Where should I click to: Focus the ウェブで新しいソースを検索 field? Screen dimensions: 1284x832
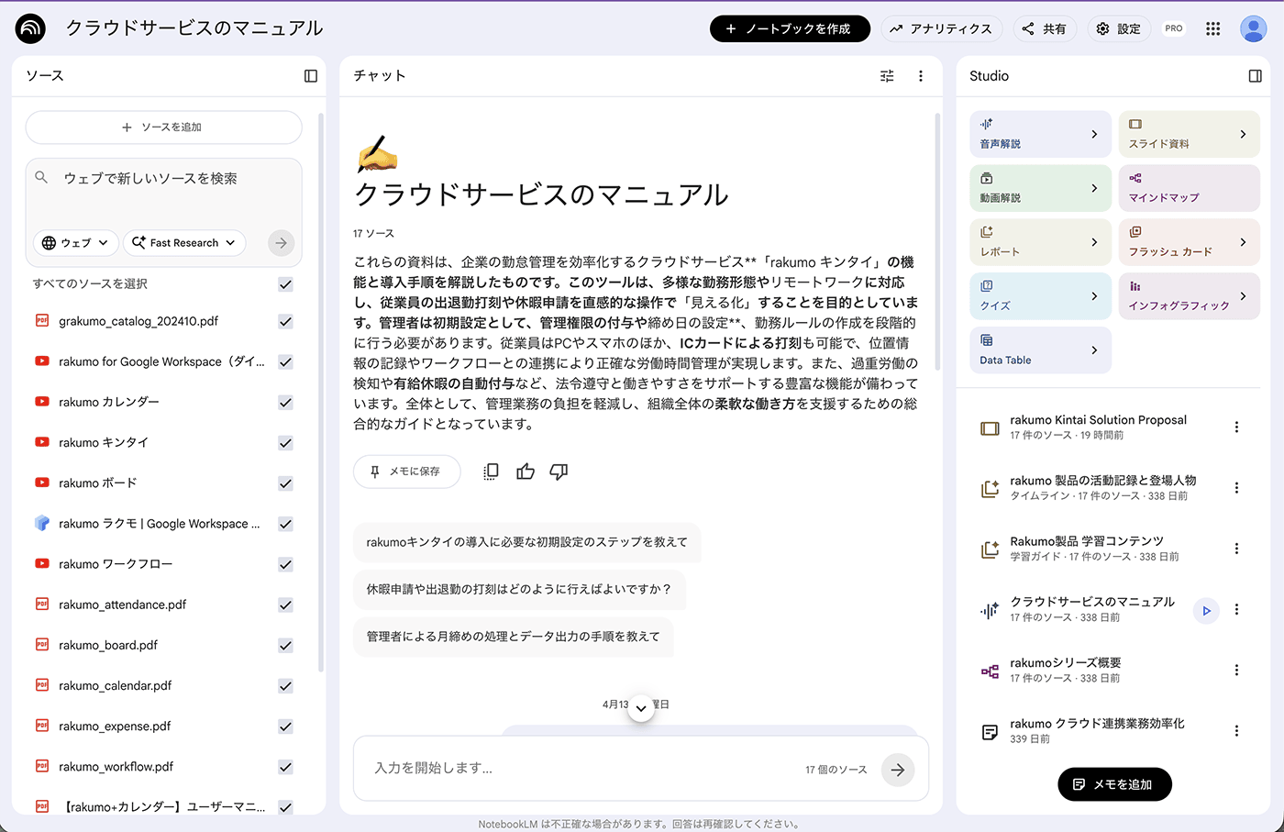coord(163,179)
